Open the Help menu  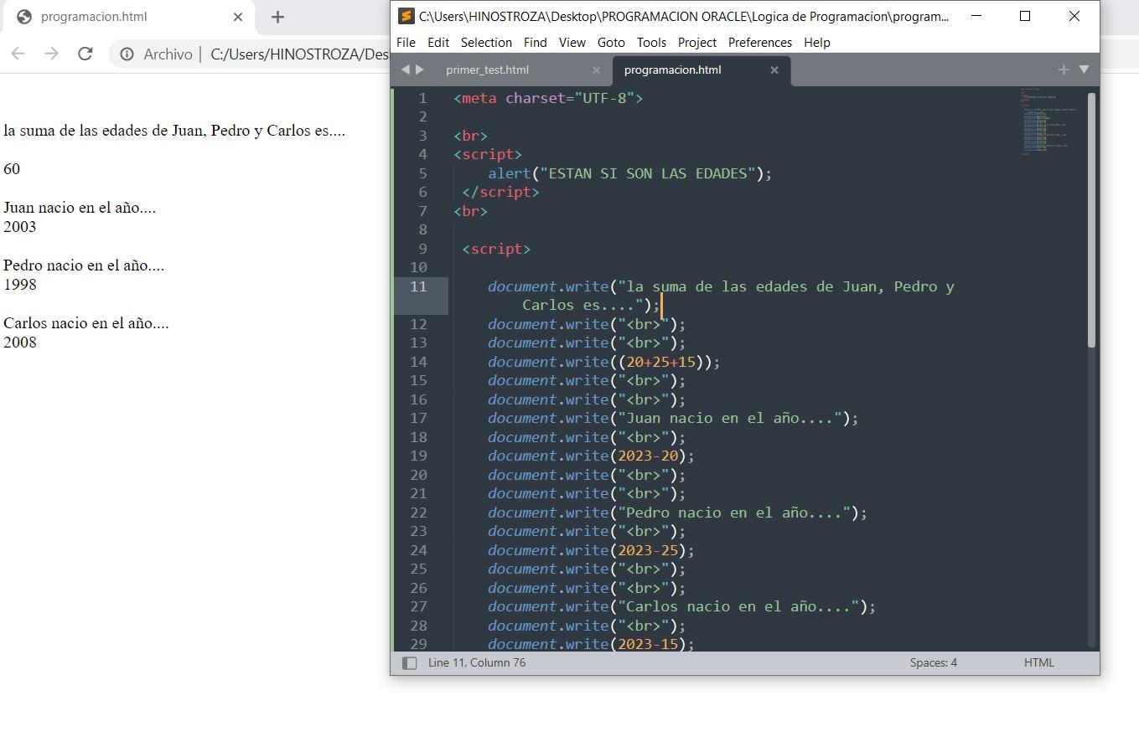click(x=817, y=42)
